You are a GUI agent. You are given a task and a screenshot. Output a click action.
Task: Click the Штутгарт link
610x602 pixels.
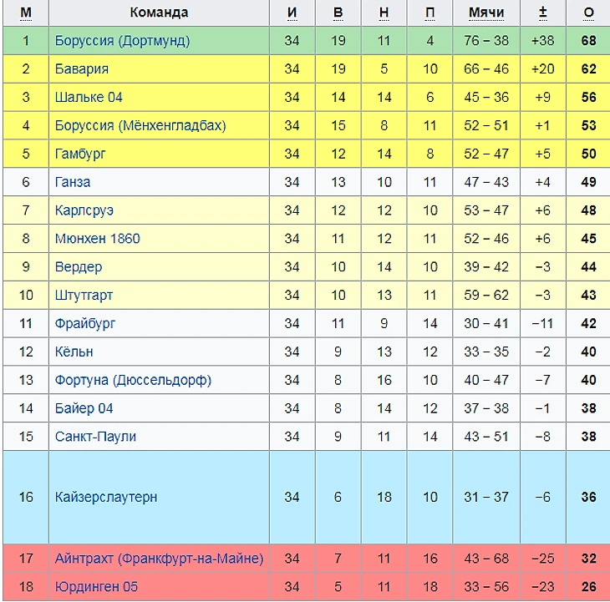point(84,296)
